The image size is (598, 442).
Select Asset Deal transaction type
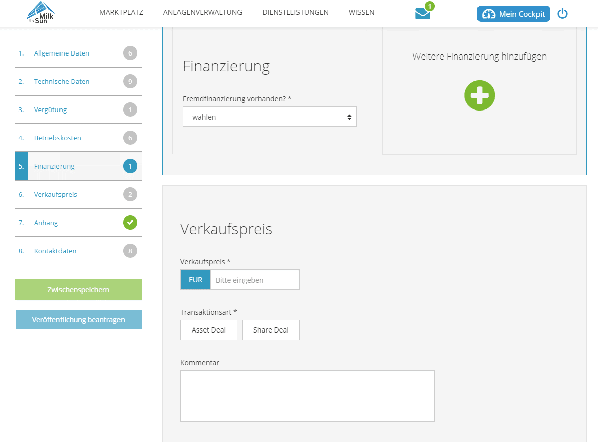click(209, 330)
